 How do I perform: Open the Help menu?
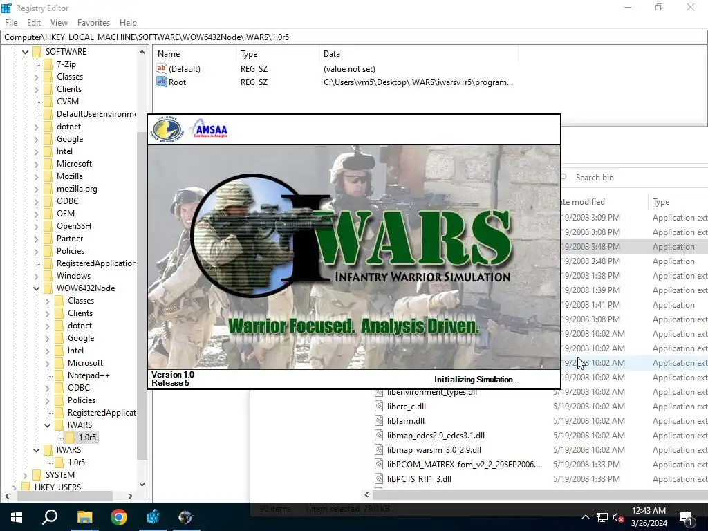(x=128, y=23)
